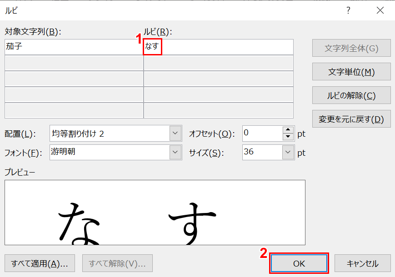
Task: Click the オフセット offset input field
Action: click(262, 134)
